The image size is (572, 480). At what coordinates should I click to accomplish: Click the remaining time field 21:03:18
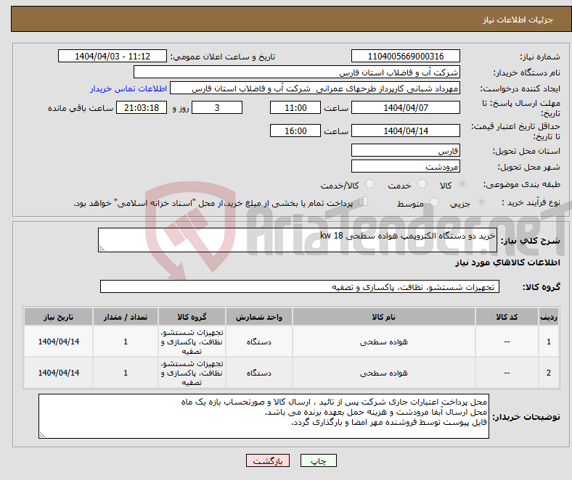point(142,107)
